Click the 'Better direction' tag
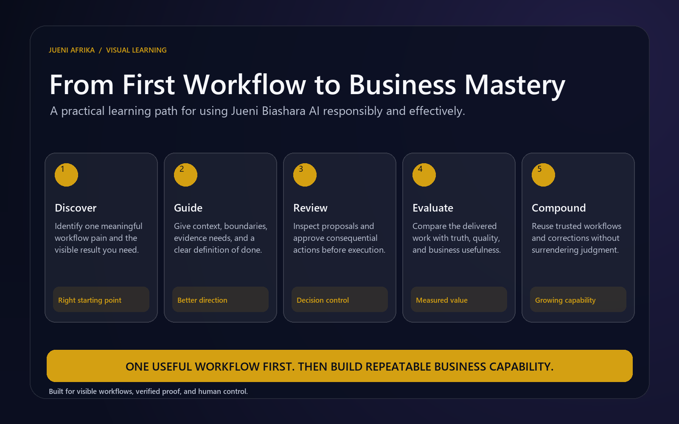The height and width of the screenshot is (424, 679). 220,299
